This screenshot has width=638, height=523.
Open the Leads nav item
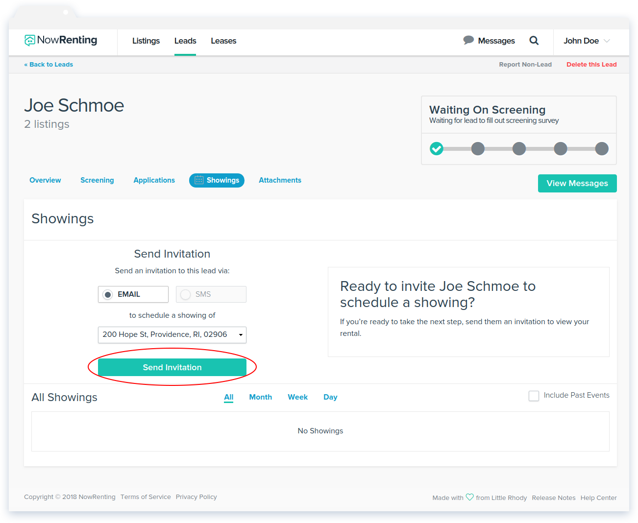(185, 41)
